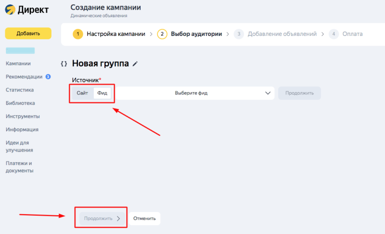Open the Выберите фид dropdown

click(195, 93)
